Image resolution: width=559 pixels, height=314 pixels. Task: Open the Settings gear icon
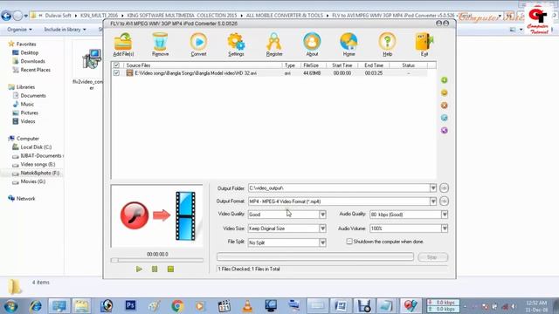click(236, 44)
